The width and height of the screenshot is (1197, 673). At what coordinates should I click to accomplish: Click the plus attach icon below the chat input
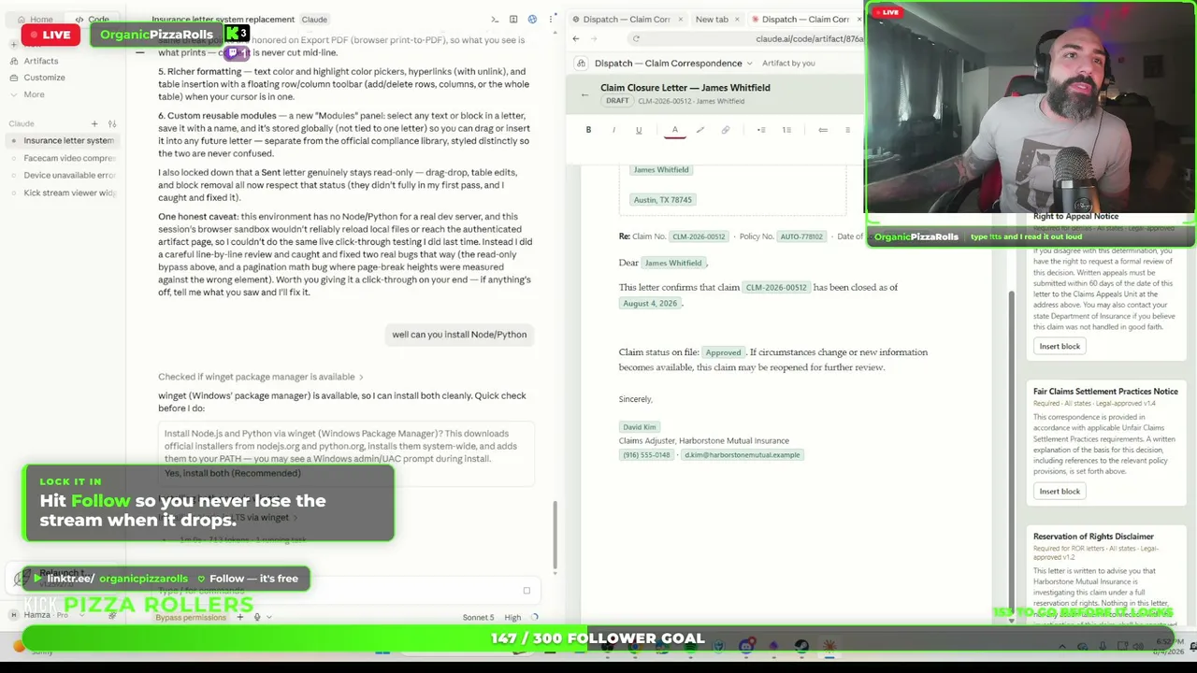coord(239,617)
